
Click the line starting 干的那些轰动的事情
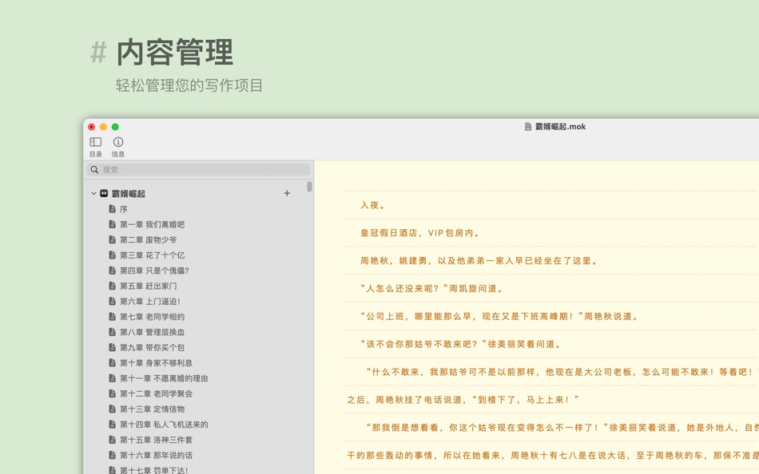click(552, 456)
